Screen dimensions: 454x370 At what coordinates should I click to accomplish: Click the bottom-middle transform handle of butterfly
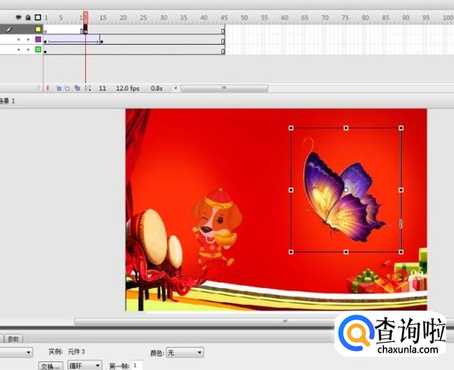coord(346,252)
